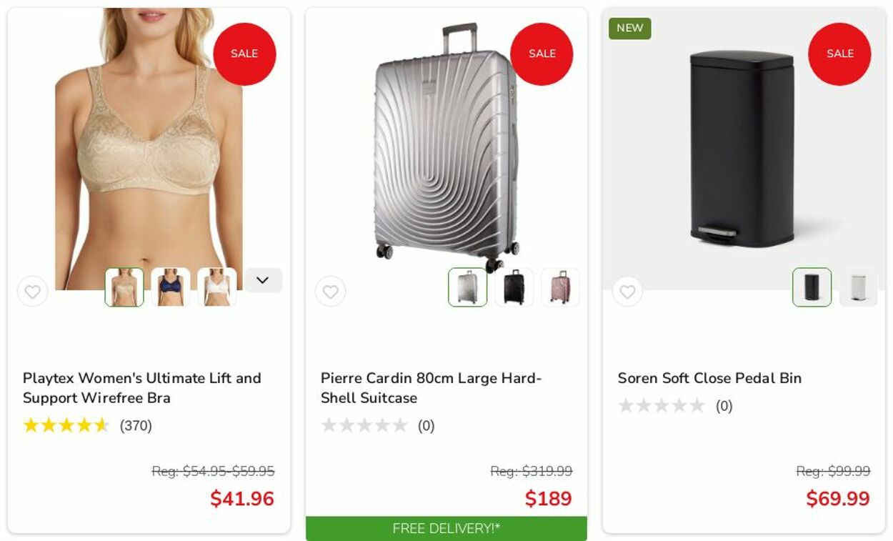Click the star rating under Playtex bra
This screenshot has width=893, height=541.
66,426
